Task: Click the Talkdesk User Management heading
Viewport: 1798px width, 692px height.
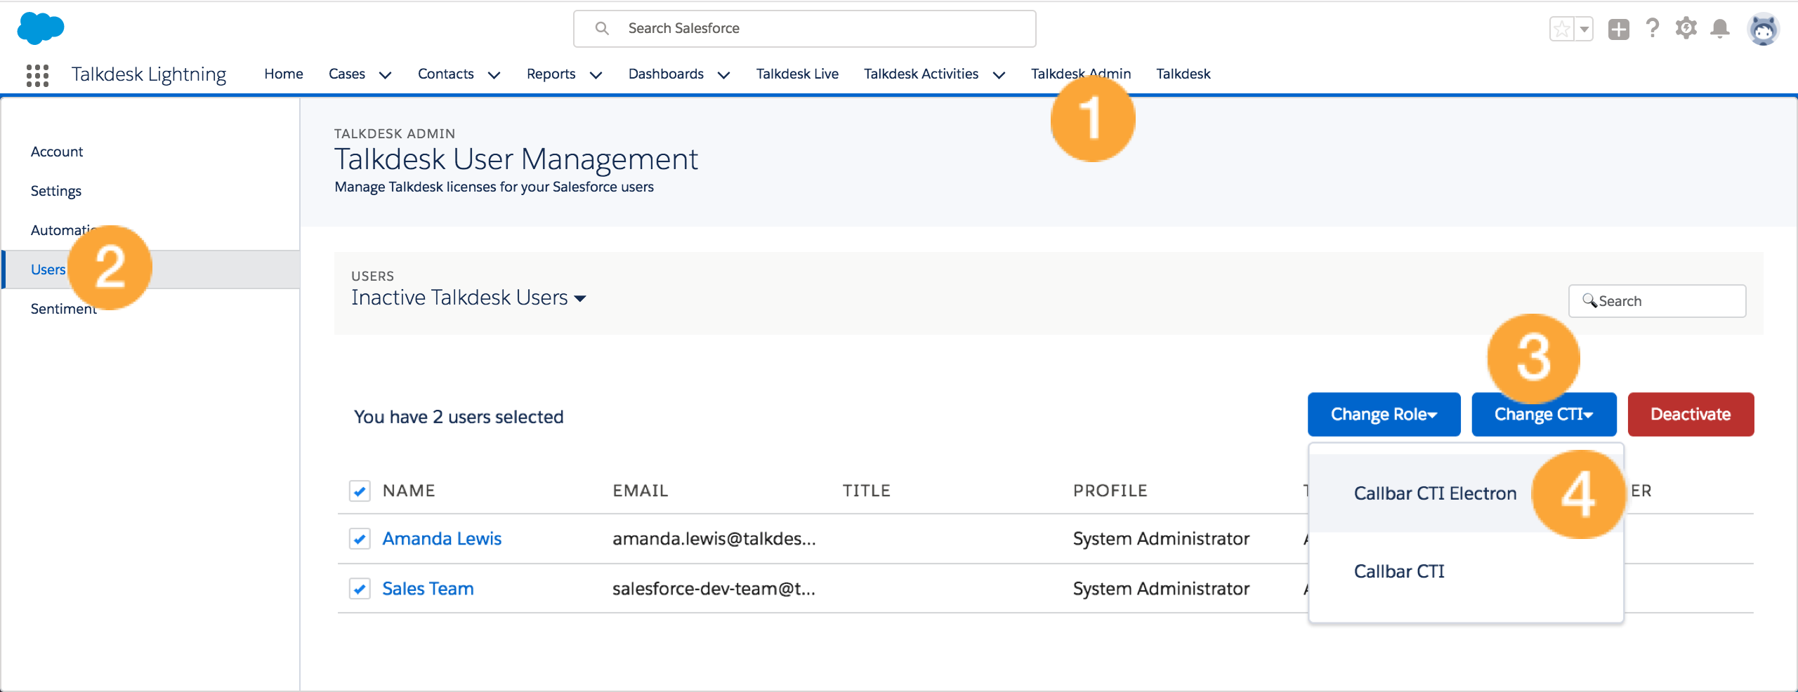Action: [x=516, y=159]
